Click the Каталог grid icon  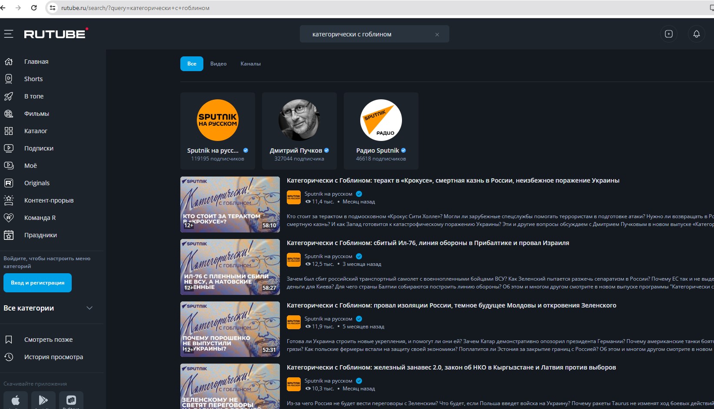pyautogui.click(x=9, y=131)
